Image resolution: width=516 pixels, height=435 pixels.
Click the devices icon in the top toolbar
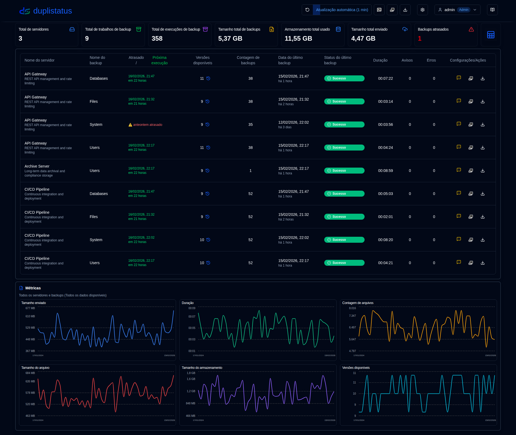pos(392,10)
